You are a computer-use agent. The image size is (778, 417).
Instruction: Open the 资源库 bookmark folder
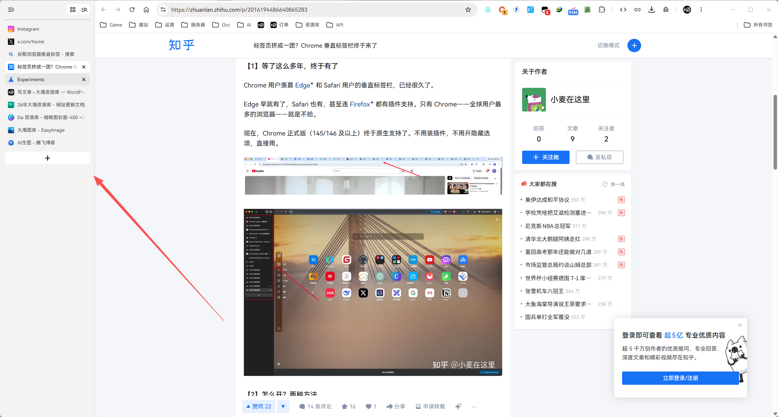[307, 25]
